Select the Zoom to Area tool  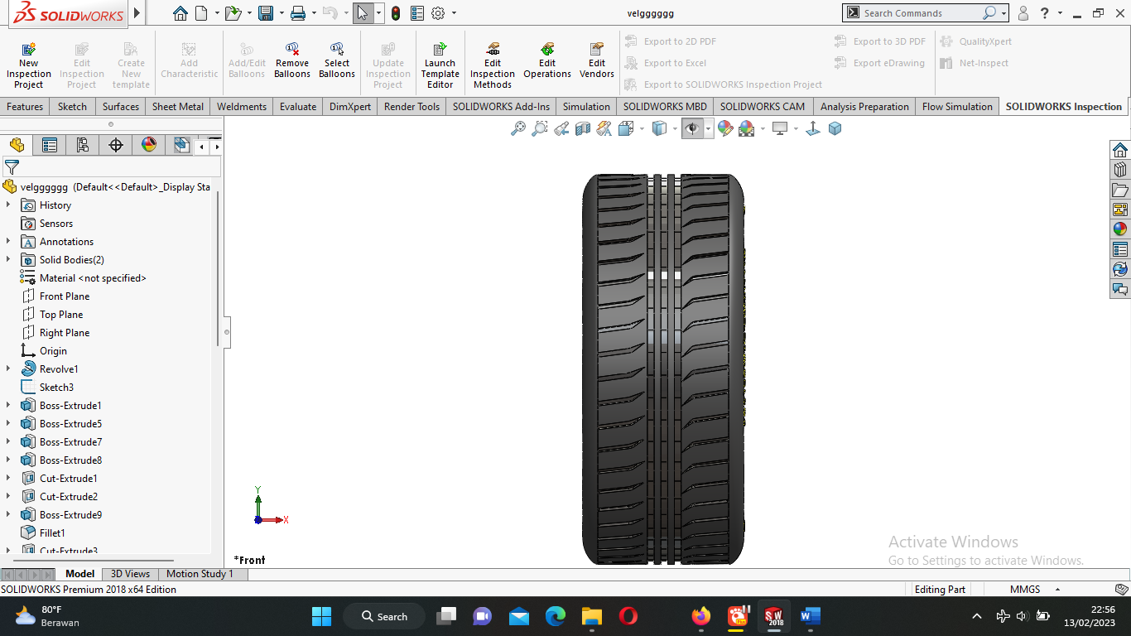click(x=540, y=128)
